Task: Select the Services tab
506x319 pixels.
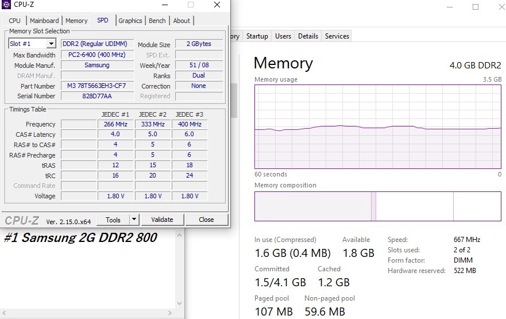Action: click(337, 36)
